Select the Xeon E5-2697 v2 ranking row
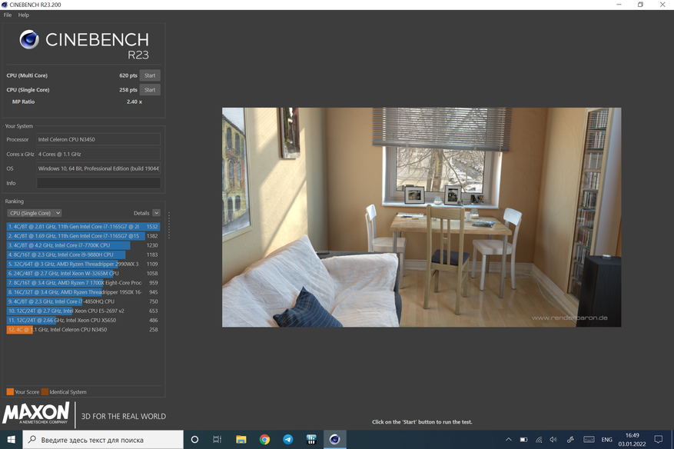 84,311
